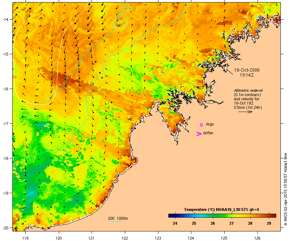
Task: Click the colorbar tick label 28
Action: point(250,223)
